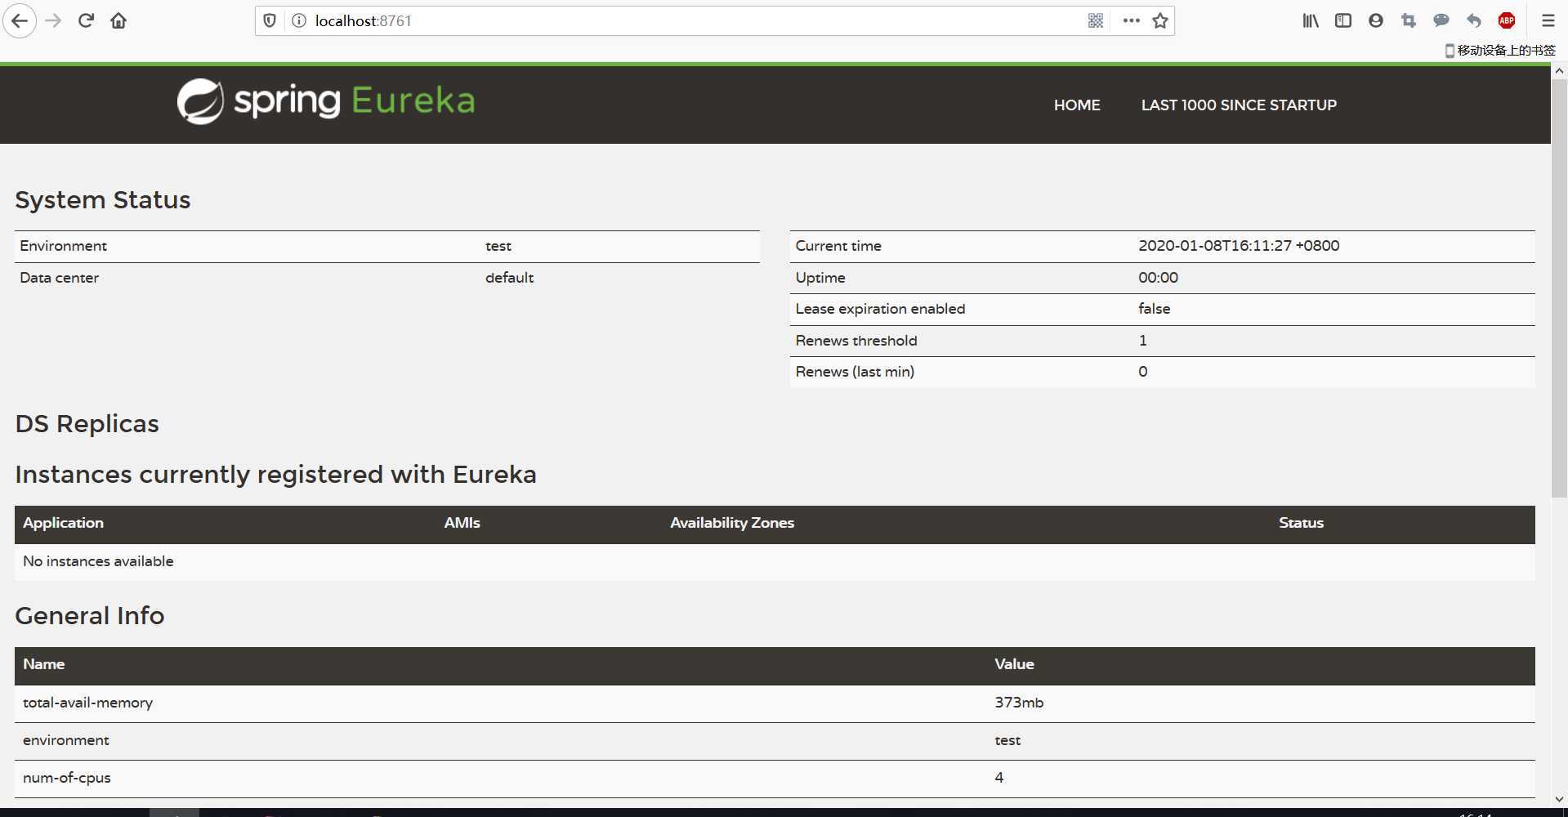Image resolution: width=1568 pixels, height=817 pixels.
Task: Click the screenshot crop icon
Action: pyautogui.click(x=1409, y=21)
